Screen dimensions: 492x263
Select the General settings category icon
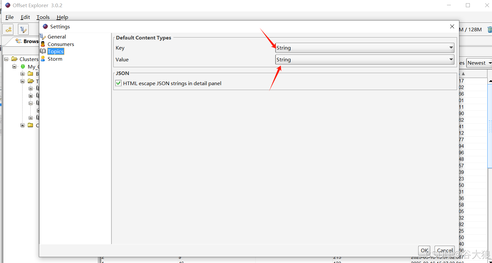[43, 37]
